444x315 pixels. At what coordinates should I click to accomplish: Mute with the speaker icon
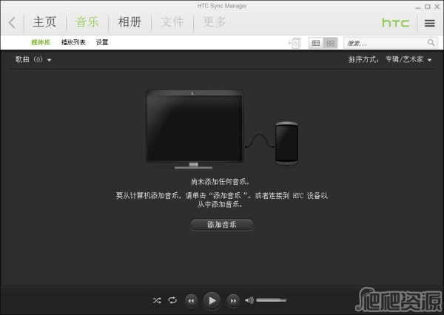coord(249,300)
